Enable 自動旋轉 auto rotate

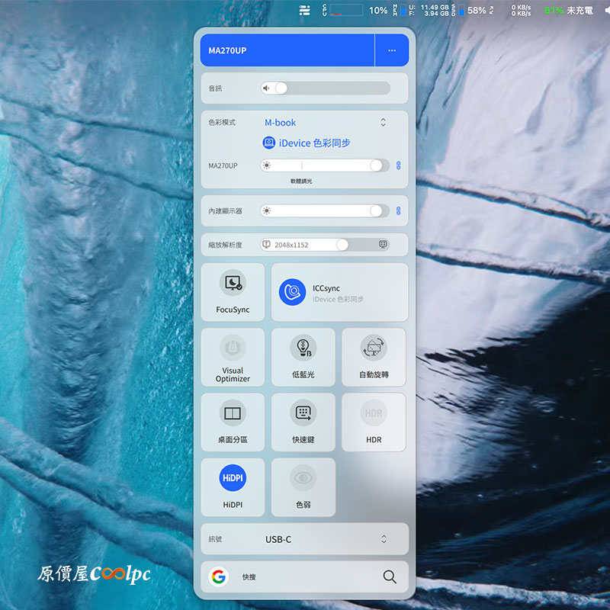click(373, 357)
